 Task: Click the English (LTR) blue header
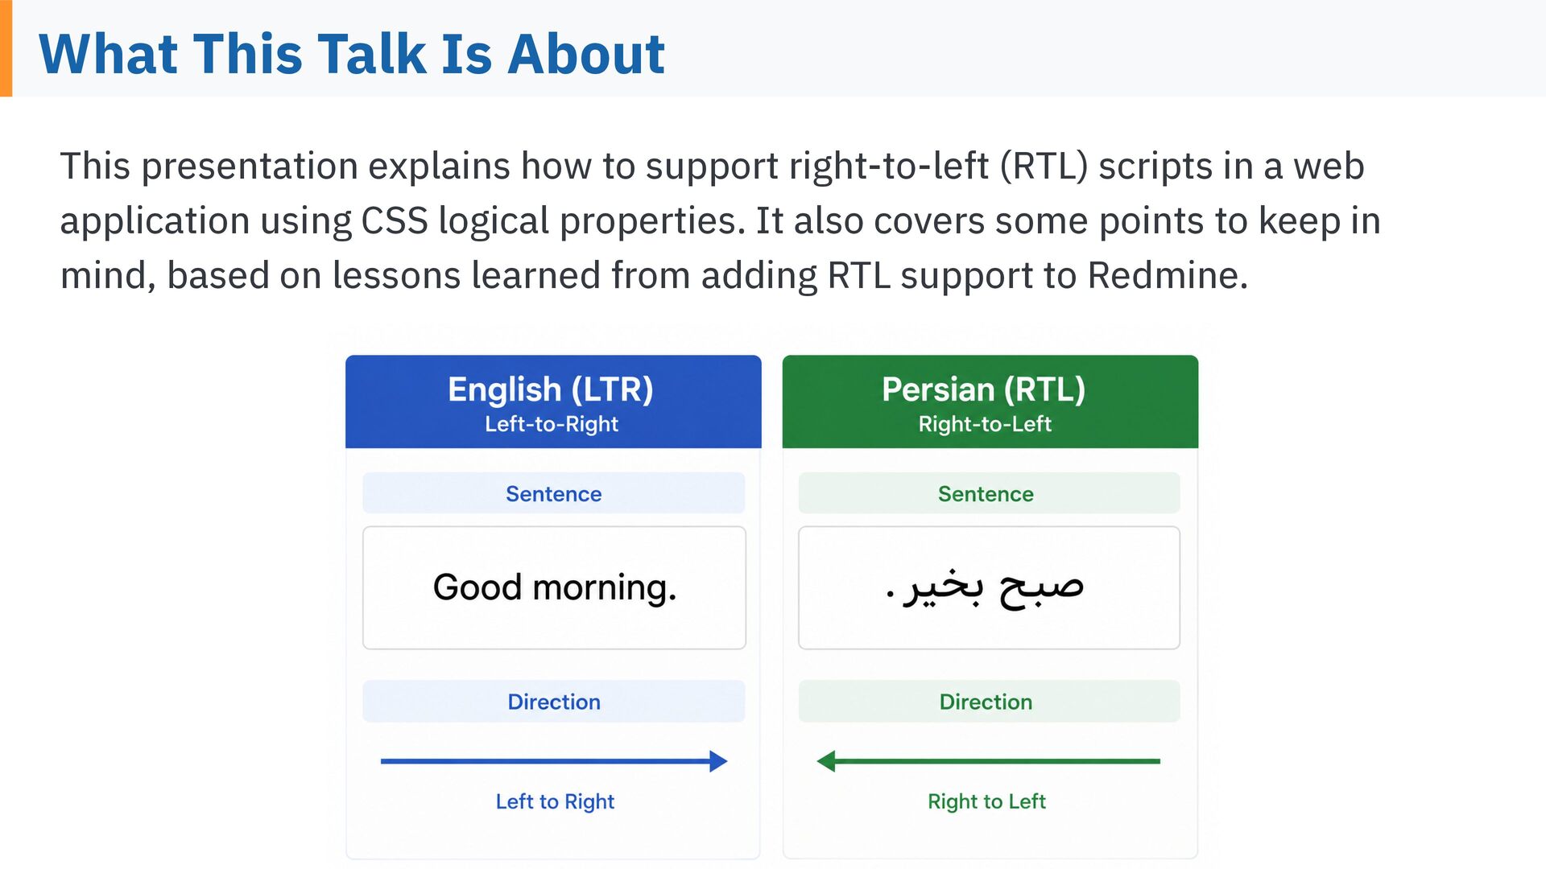point(553,402)
